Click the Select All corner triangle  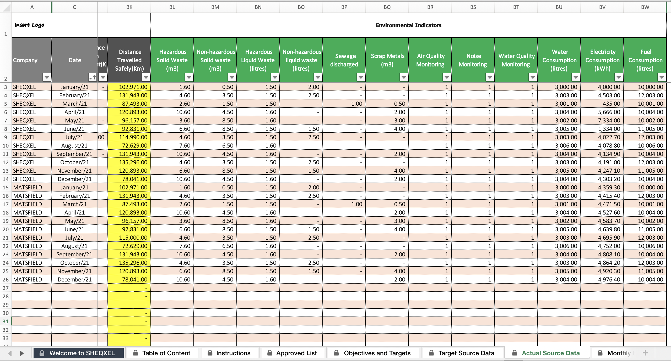pos(6,7)
